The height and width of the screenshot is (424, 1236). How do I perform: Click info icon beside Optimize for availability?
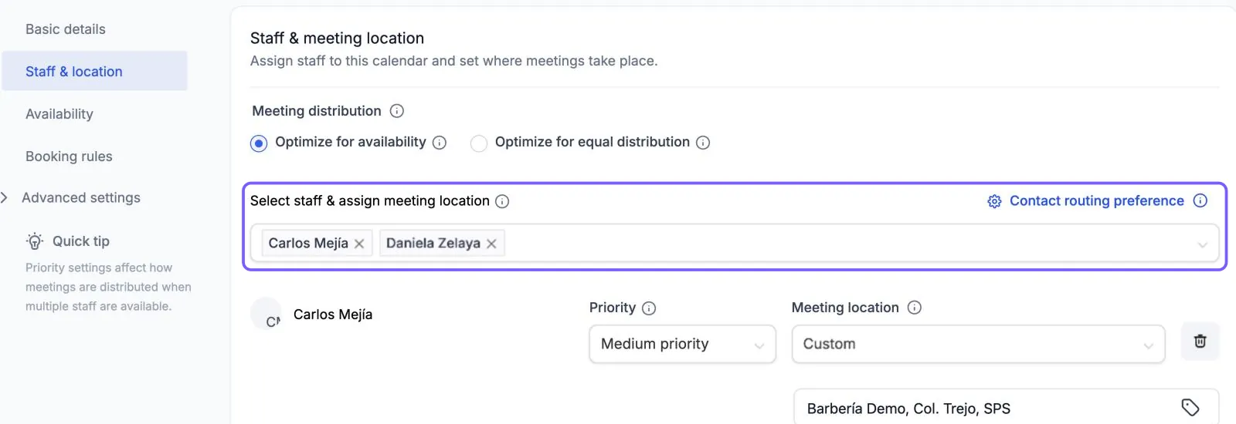[x=440, y=143]
